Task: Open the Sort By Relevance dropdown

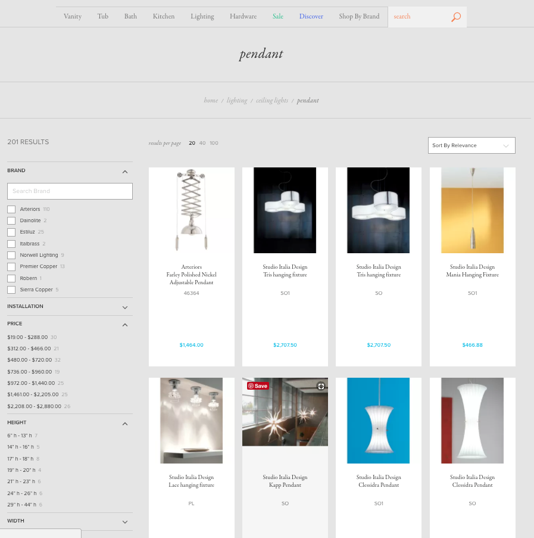Action: coord(471,145)
